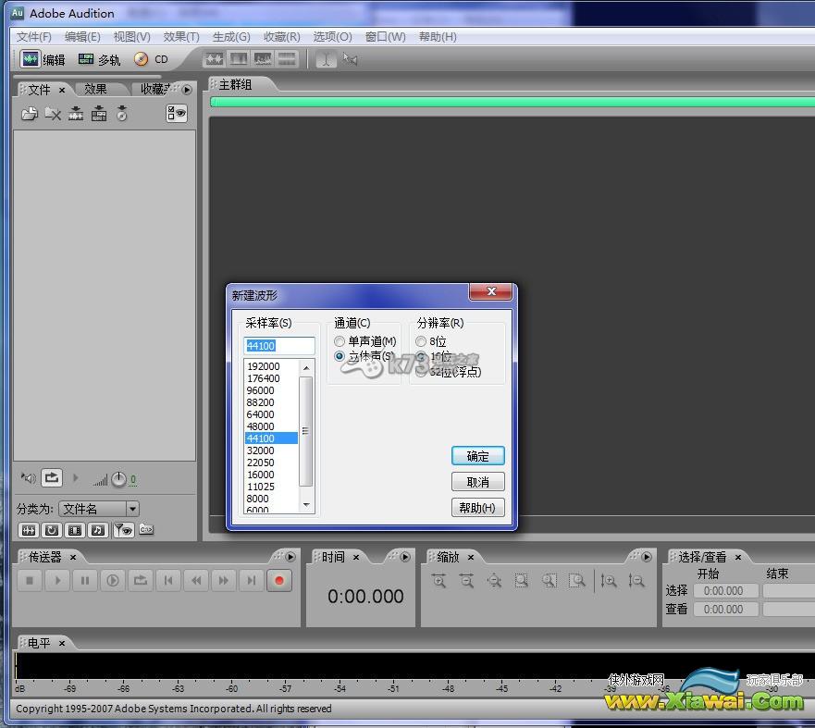Click the Rewind transport button

pyautogui.click(x=196, y=580)
